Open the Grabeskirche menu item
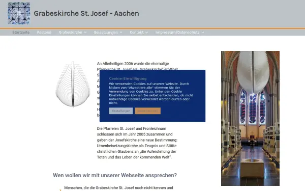The width and height of the screenshot is (305, 191). coord(71,33)
